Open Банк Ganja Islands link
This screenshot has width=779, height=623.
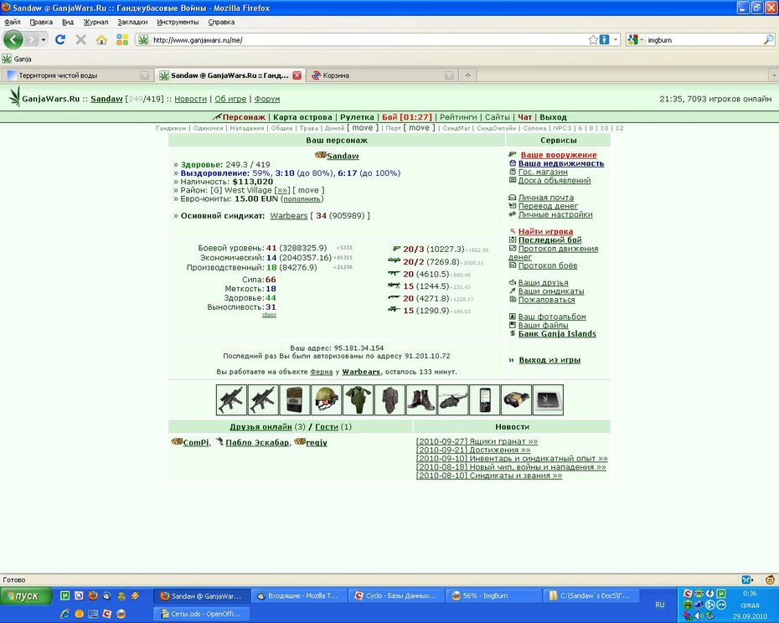pos(557,334)
